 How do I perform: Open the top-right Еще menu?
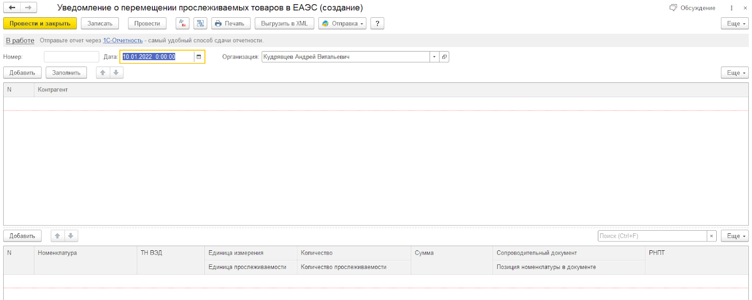coord(735,23)
